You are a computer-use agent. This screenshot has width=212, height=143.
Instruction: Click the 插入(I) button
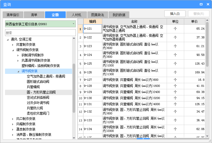175,14
